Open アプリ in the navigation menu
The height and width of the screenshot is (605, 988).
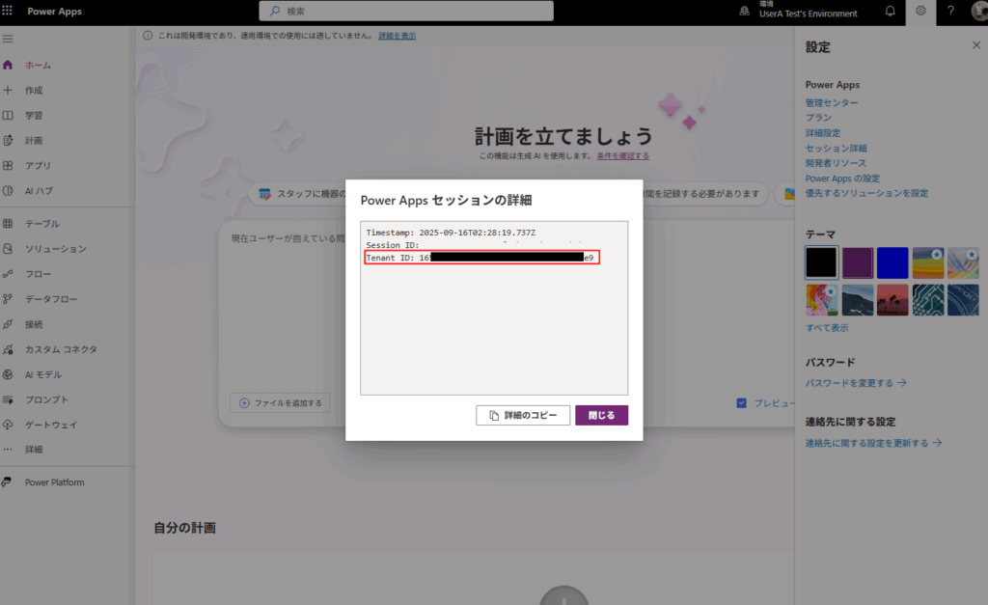click(38, 166)
